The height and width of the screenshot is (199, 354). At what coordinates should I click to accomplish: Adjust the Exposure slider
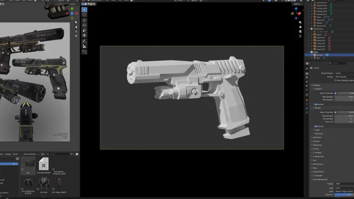pyautogui.click(x=344, y=194)
